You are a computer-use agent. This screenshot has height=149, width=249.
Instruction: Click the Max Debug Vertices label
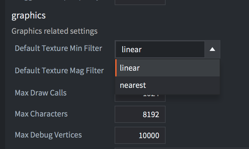point(48,135)
